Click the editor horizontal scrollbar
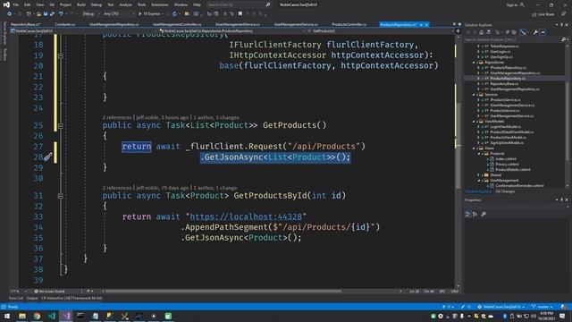The height and width of the screenshot is (322, 572). 223,292
